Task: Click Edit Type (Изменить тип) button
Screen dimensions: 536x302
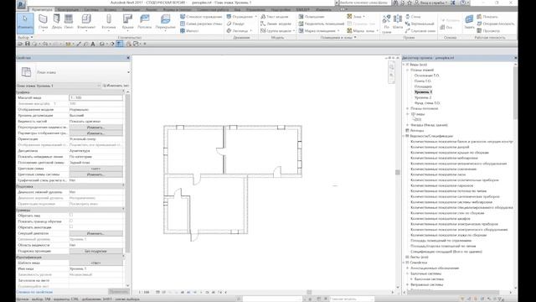Action: pyautogui.click(x=116, y=86)
